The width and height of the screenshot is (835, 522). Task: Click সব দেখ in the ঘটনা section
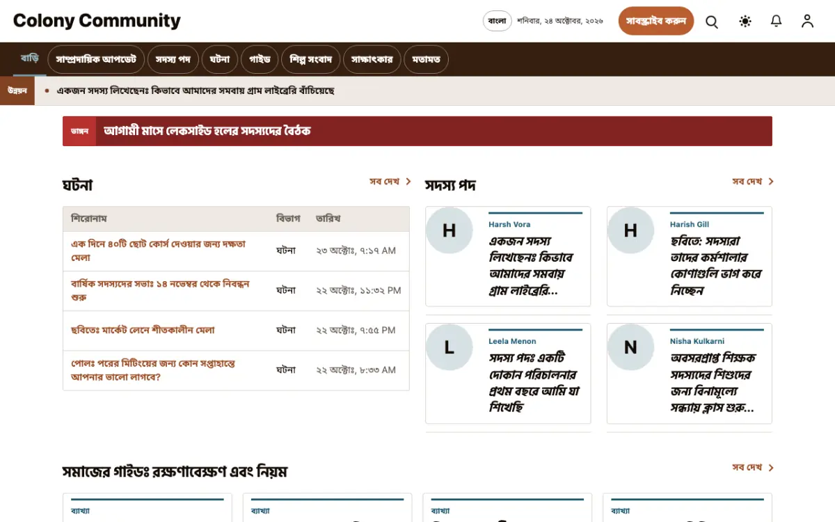pyautogui.click(x=390, y=182)
